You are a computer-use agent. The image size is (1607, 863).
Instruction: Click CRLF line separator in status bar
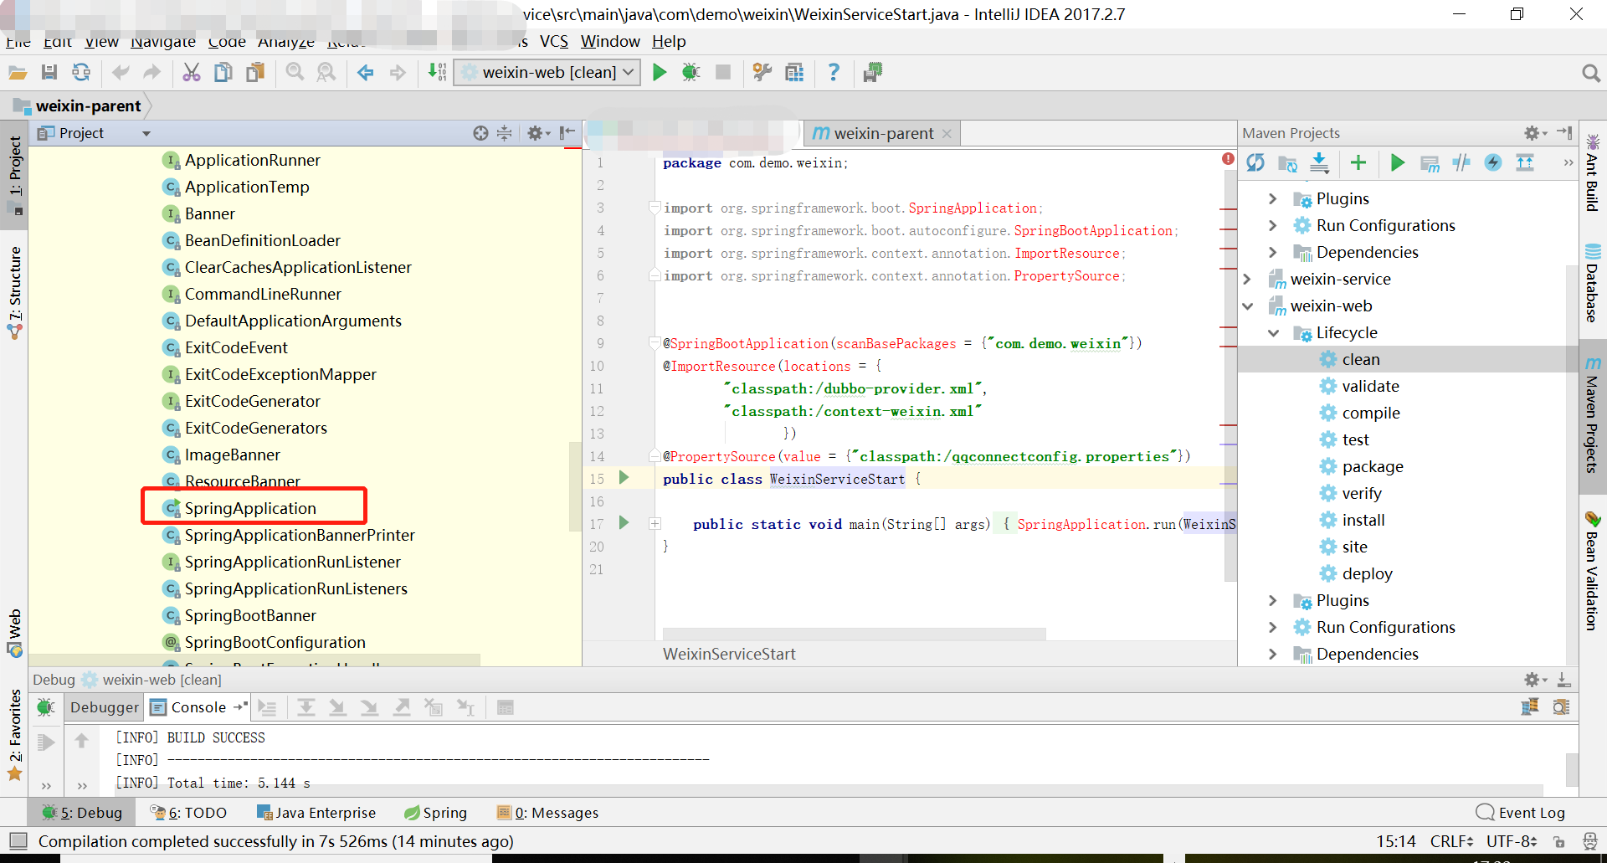click(x=1451, y=841)
